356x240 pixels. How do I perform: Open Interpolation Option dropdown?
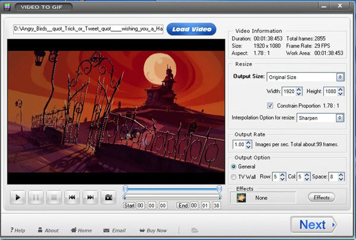coord(339,118)
